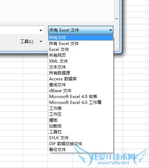Choose 文本文件 in the list
The height and width of the screenshot is (168, 149).
click(x=81, y=67)
